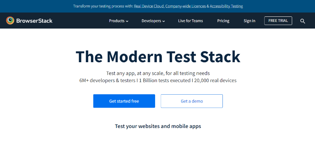
Task: Open the Developers menu label
Action: pos(151,21)
